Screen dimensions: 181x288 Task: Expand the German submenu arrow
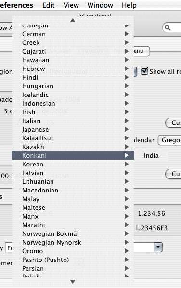(x=127, y=34)
